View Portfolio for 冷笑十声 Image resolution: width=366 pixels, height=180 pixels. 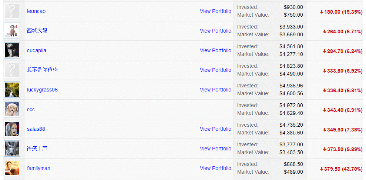215,149
